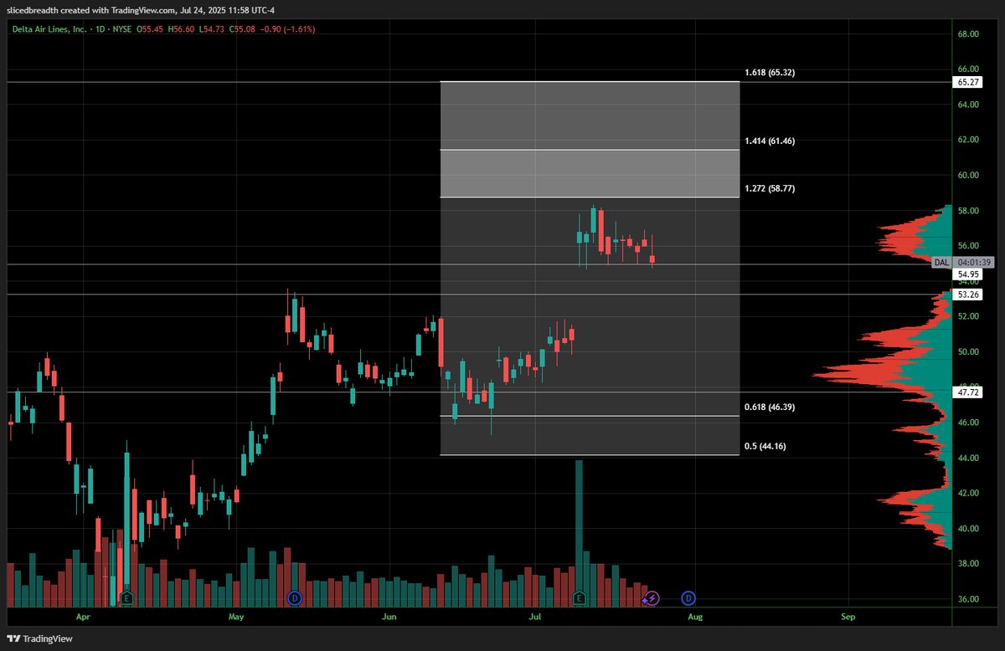Click the 60.00 price scale value
Screen dimensions: 1005x651
(969, 175)
